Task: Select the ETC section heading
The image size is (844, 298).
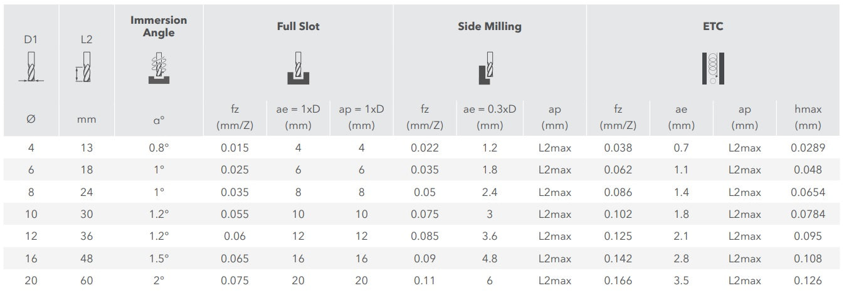Action: coord(713,26)
